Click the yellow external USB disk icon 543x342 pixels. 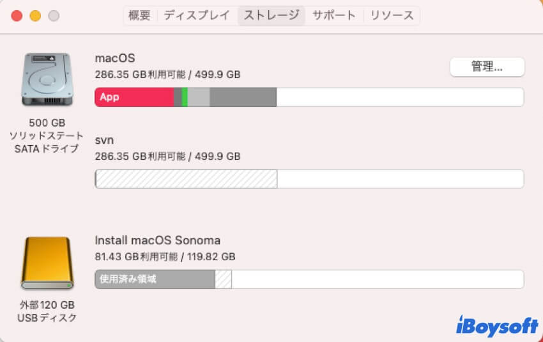point(47,263)
